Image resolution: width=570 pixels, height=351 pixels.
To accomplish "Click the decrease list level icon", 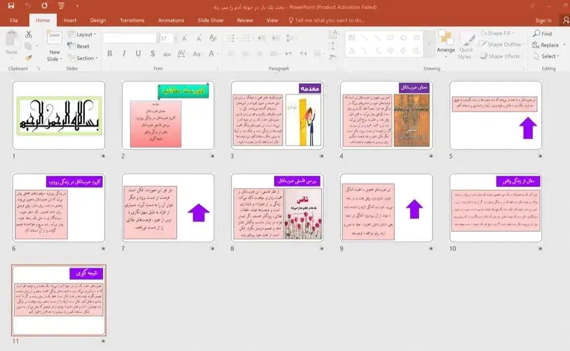I will coord(262,38).
